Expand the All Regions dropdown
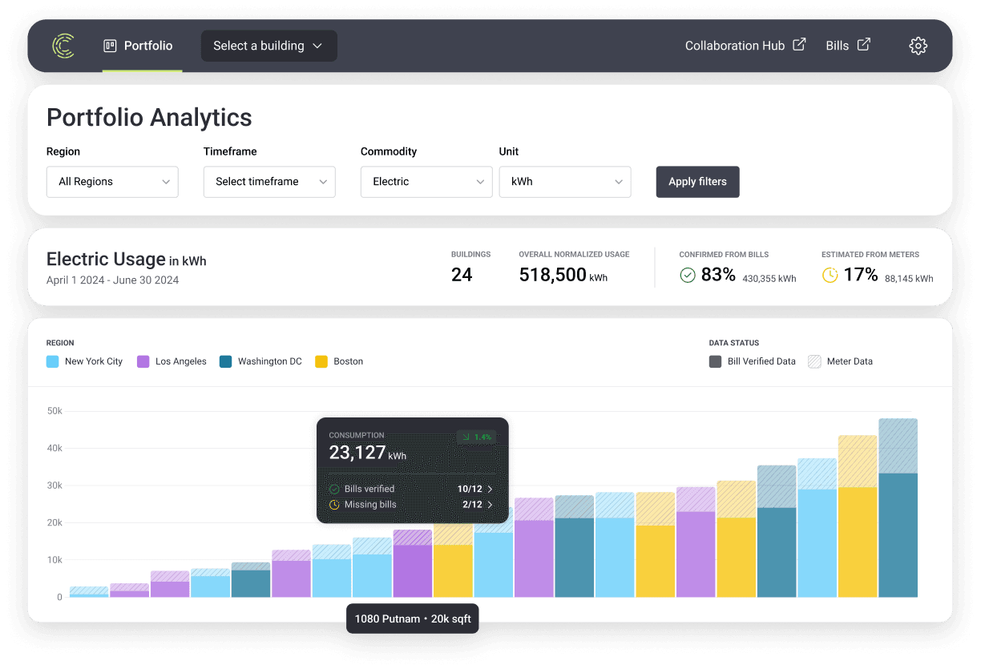The width and height of the screenshot is (981, 669). click(112, 182)
